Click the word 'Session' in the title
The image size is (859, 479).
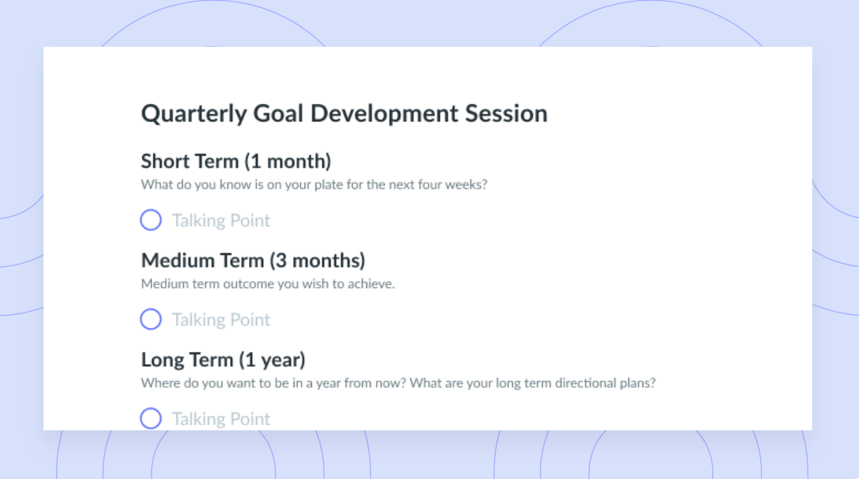506,114
